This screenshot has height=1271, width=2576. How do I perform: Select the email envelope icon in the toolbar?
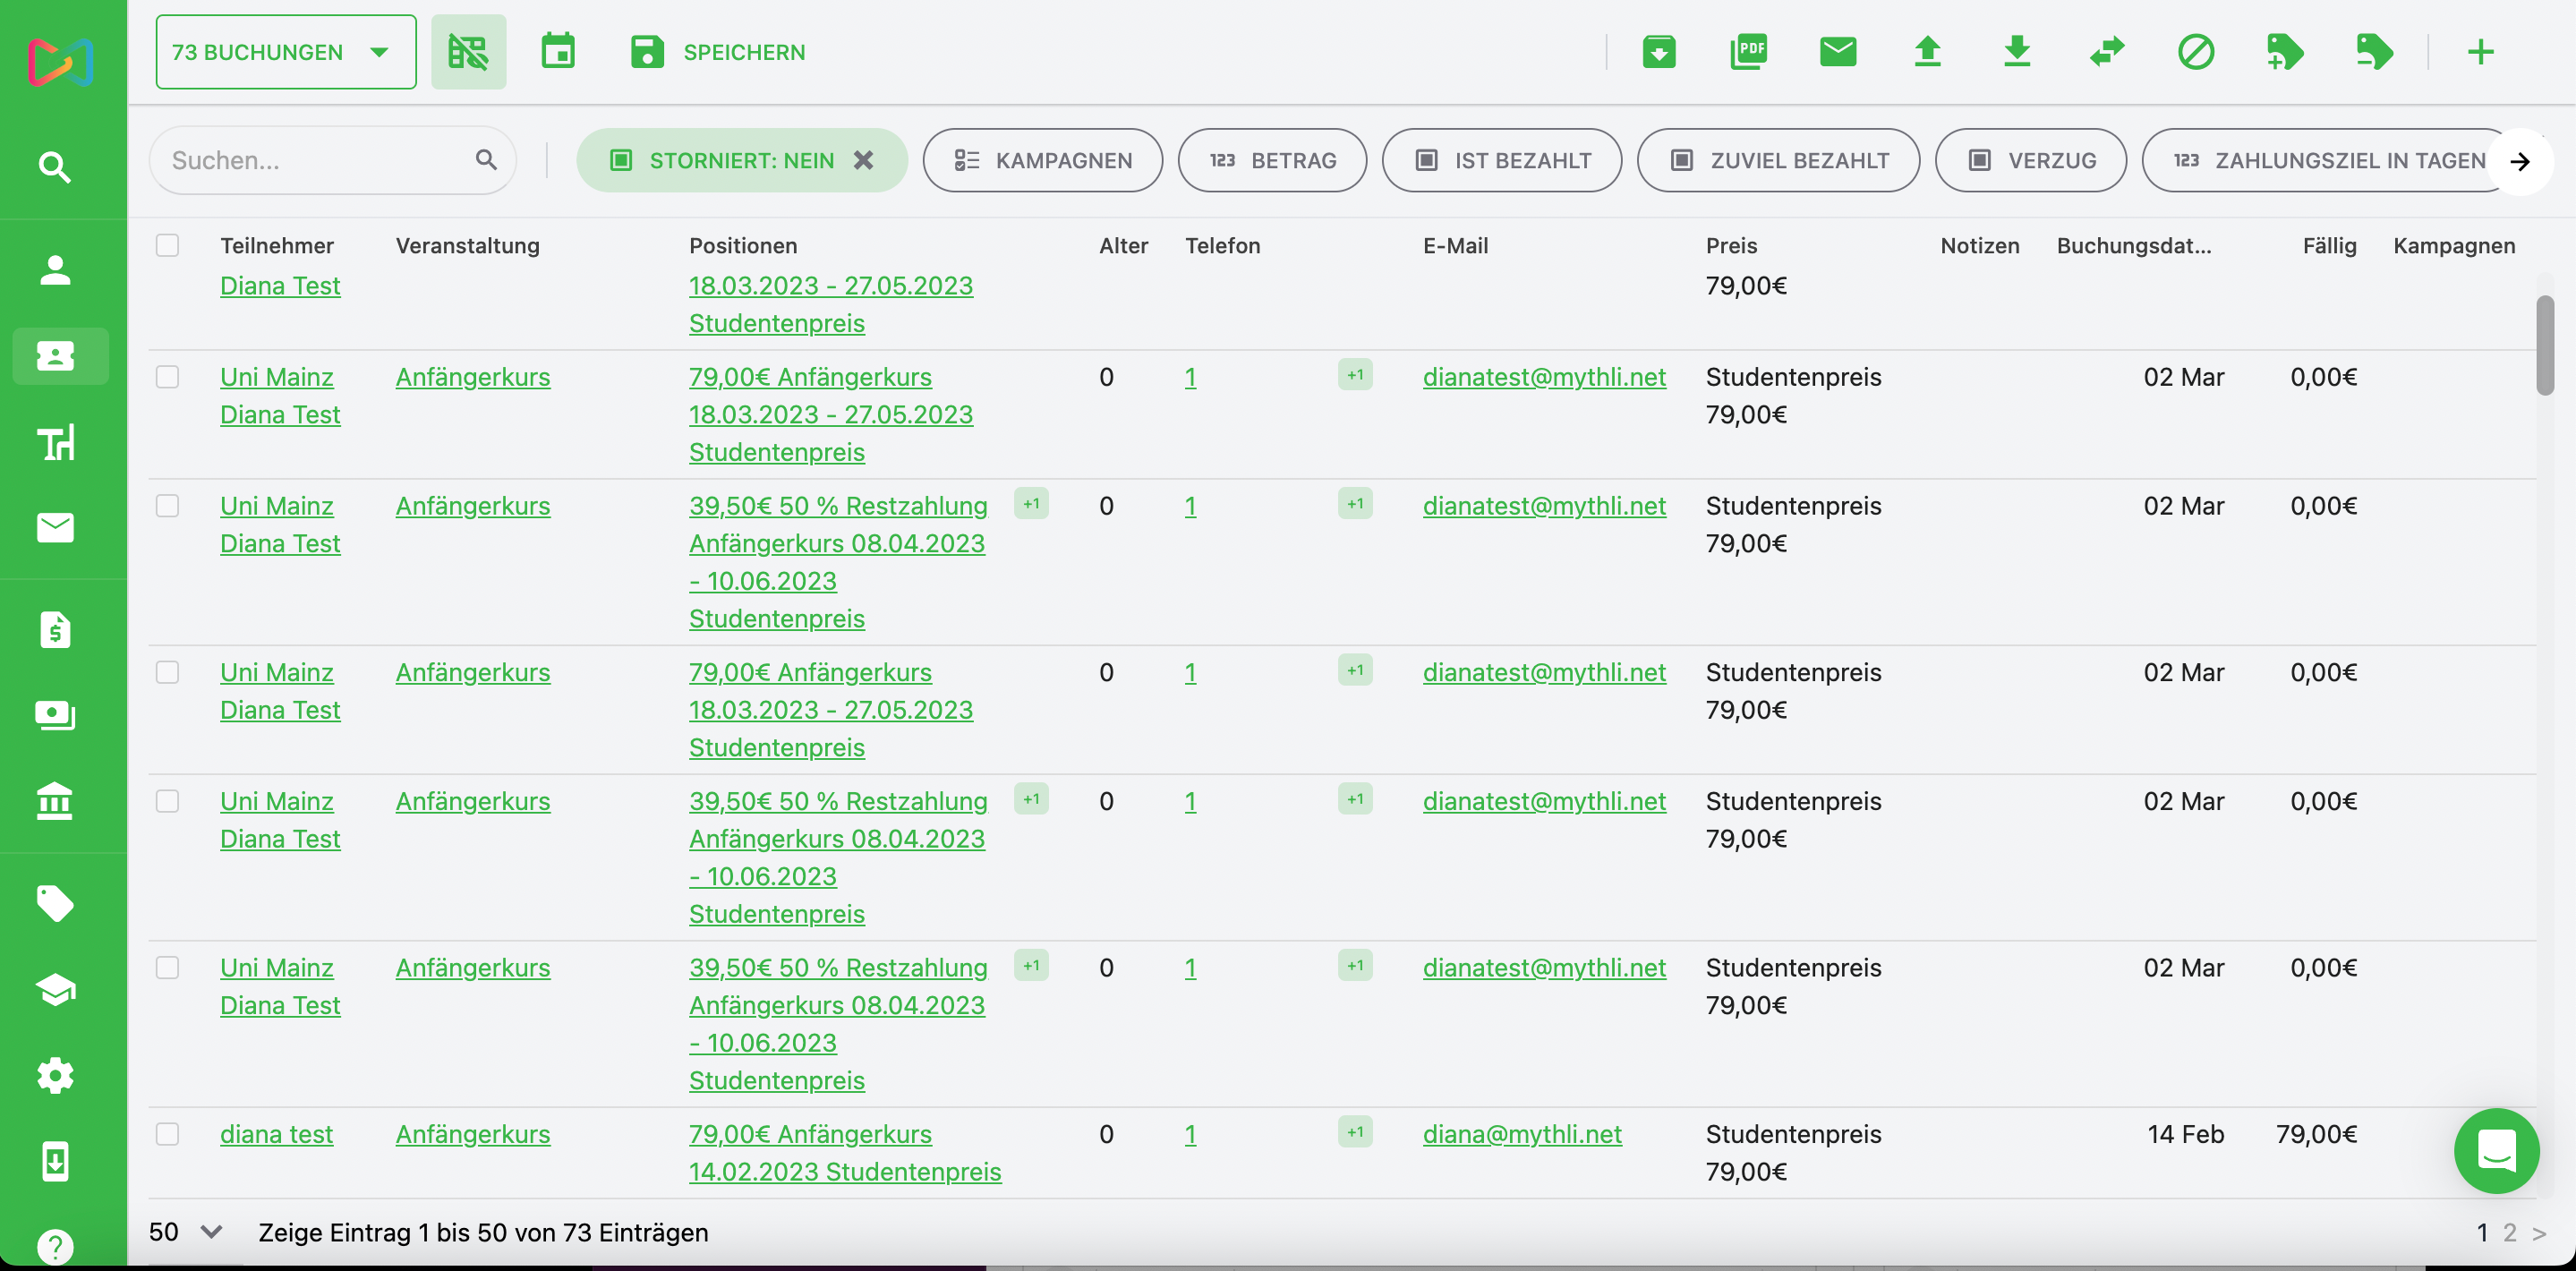click(x=1838, y=52)
